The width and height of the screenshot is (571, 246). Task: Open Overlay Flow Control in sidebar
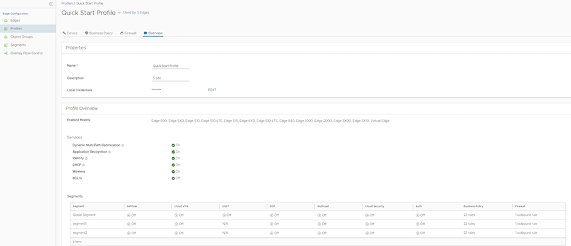(x=26, y=53)
